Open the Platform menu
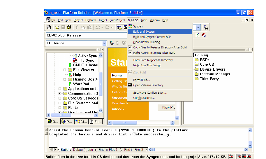 click(x=91, y=20)
